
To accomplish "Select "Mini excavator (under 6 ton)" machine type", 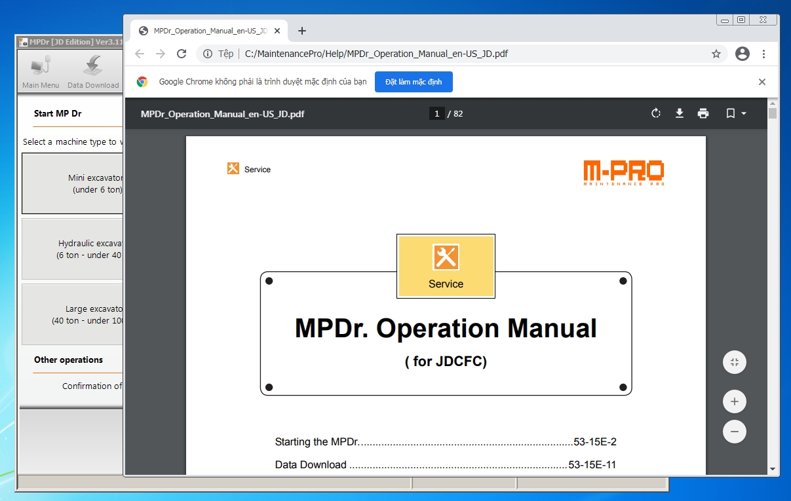I will pos(72,183).
